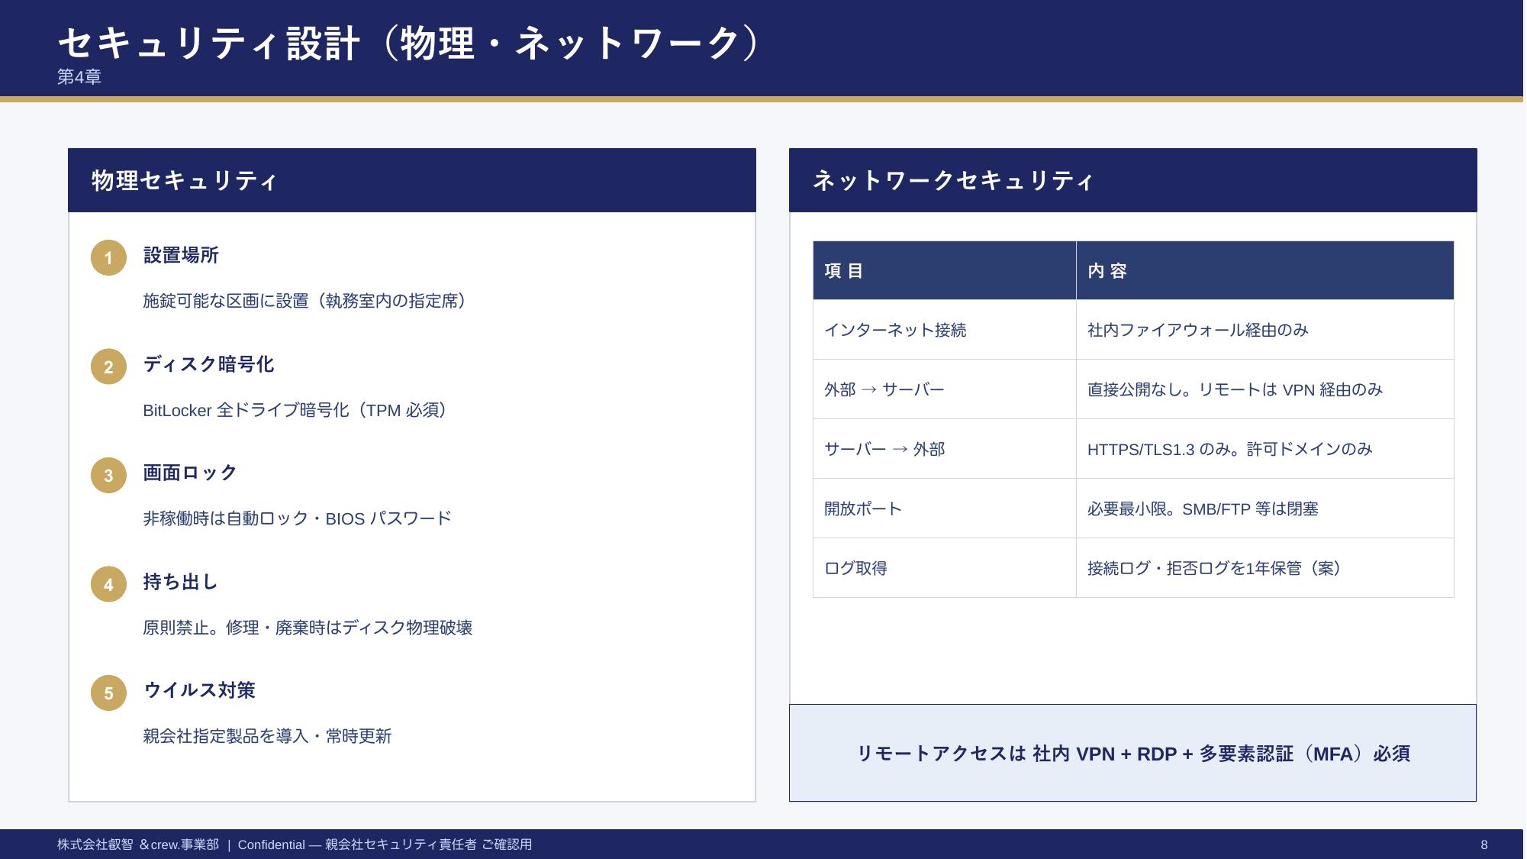Select 原則禁止。修理・廃棄時はディスク物理破壊 text
This screenshot has width=1527, height=859.
click(x=308, y=628)
